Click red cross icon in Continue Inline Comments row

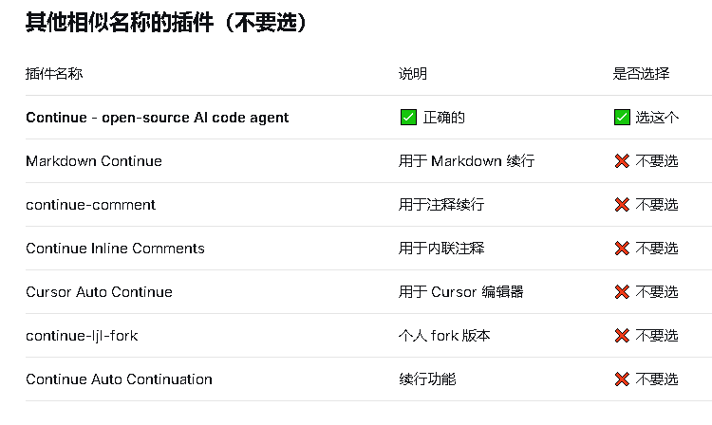(622, 249)
